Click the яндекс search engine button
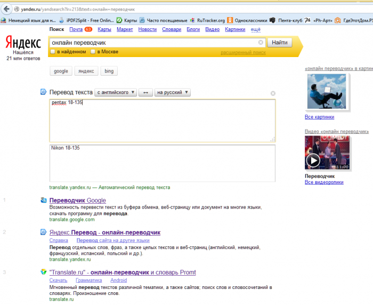Viewport: 373px width, 305px height. coord(86,71)
